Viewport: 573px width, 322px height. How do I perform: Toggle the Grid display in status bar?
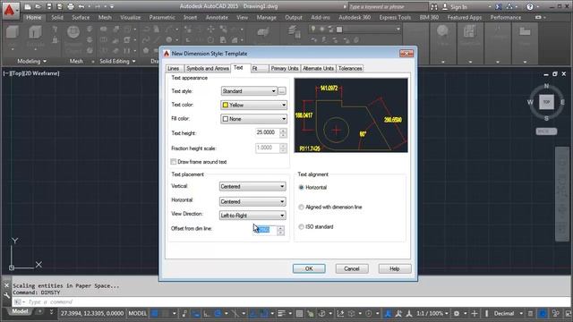pyautogui.click(x=154, y=313)
